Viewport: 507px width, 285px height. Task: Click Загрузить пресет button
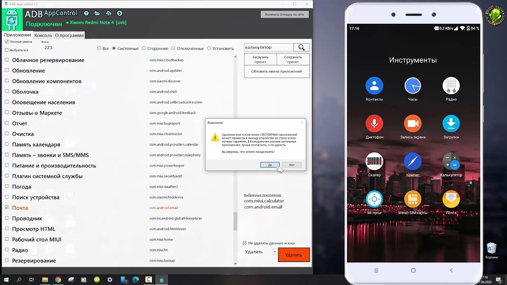coord(260,59)
